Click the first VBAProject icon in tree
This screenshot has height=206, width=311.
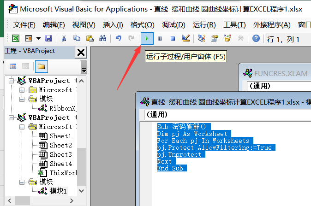tap(22, 81)
